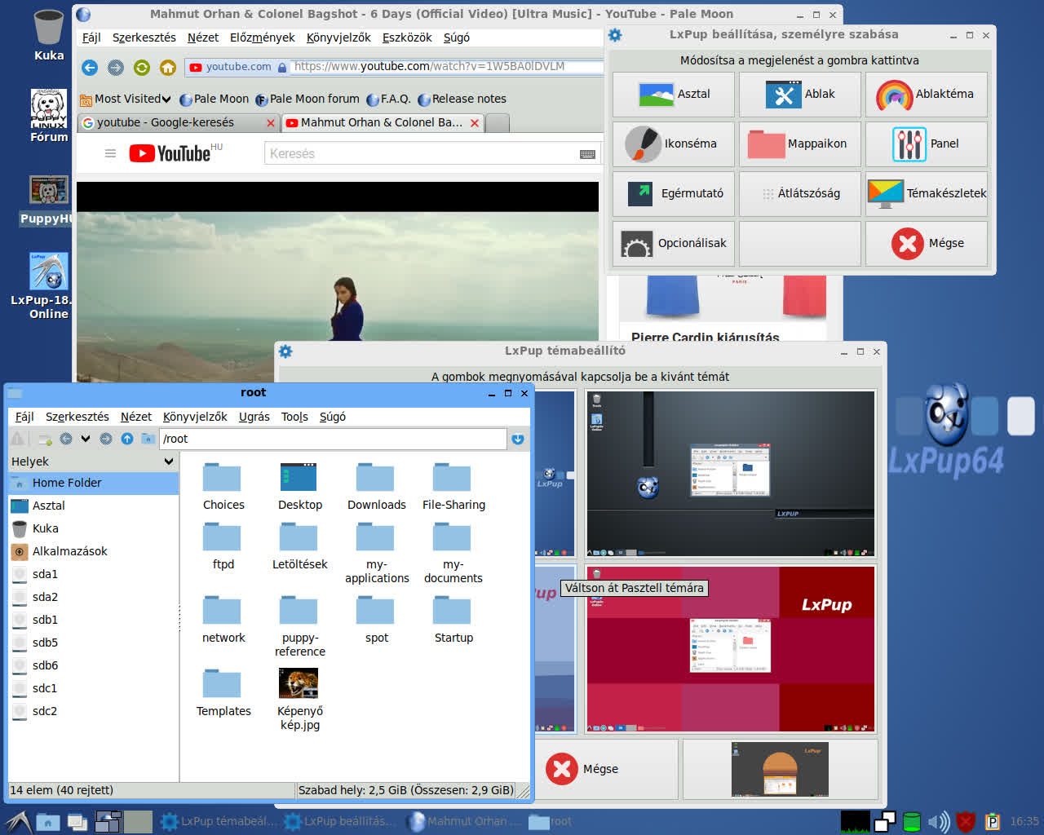Go up to parent folder in file manager

[127, 439]
